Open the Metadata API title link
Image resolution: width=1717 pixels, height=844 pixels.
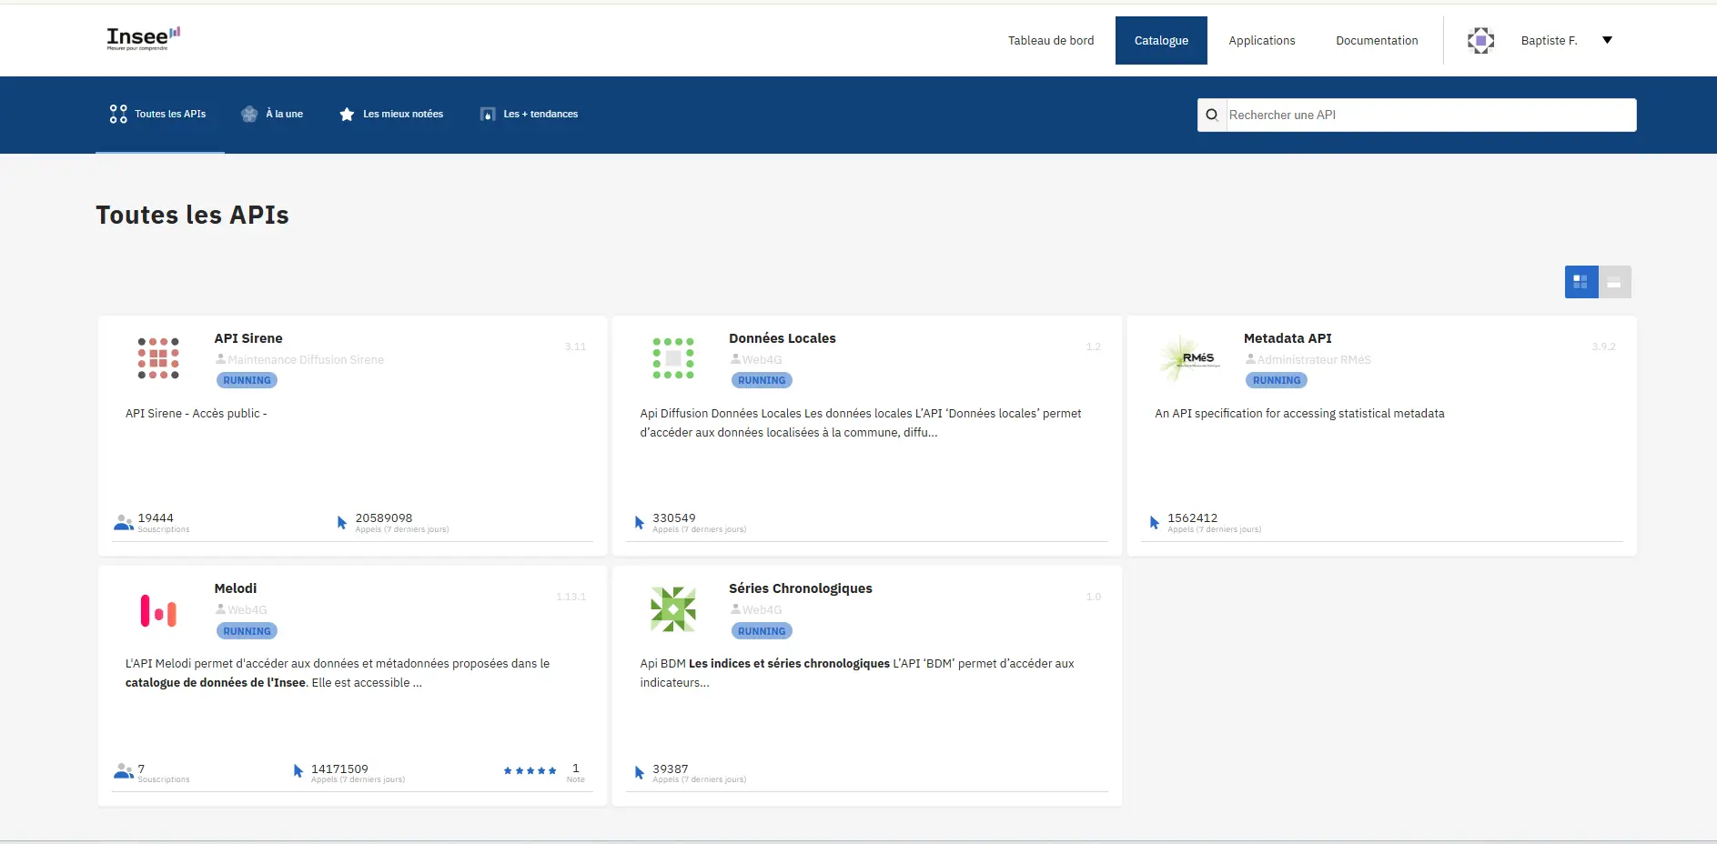click(1288, 338)
